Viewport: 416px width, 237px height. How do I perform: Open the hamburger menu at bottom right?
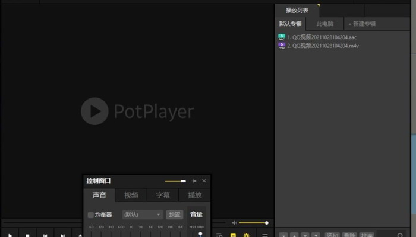(265, 235)
